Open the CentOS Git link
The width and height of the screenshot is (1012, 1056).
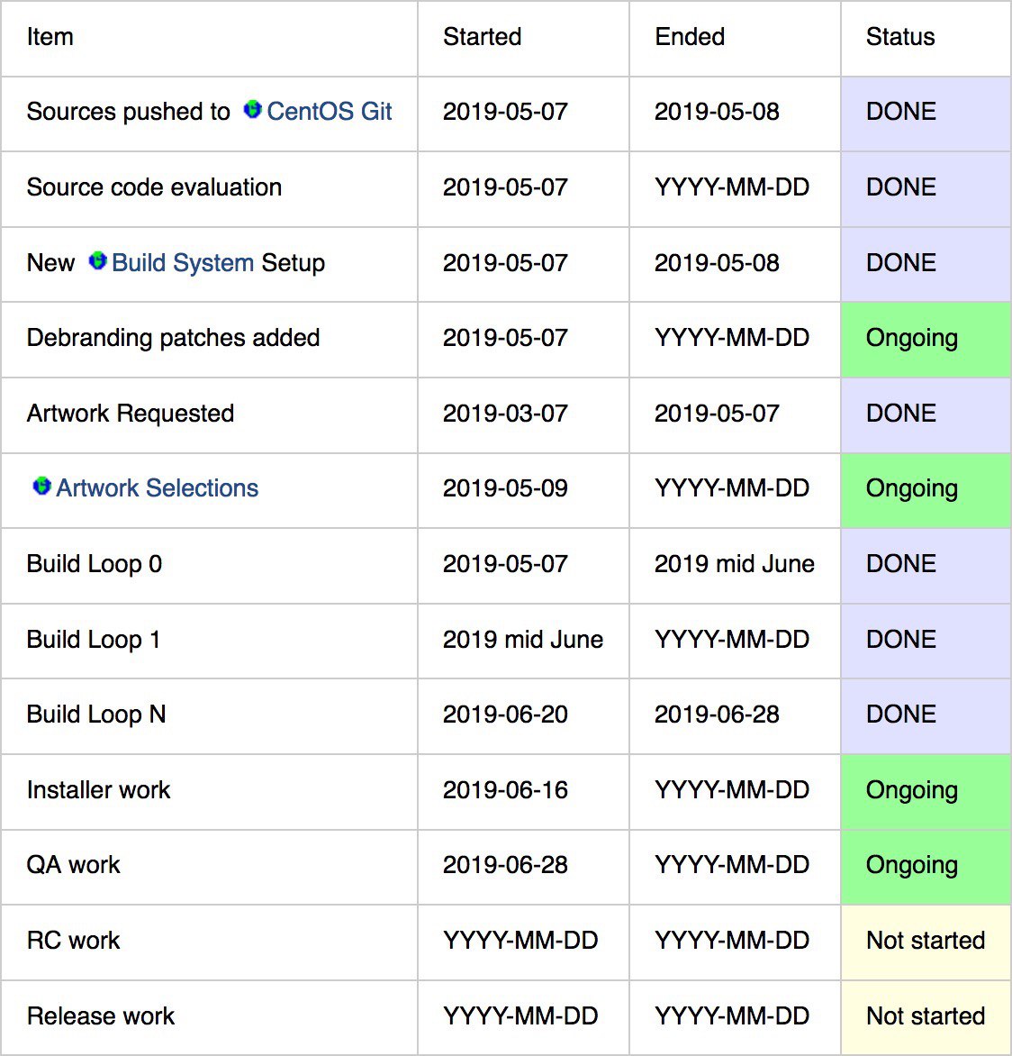coord(329,111)
